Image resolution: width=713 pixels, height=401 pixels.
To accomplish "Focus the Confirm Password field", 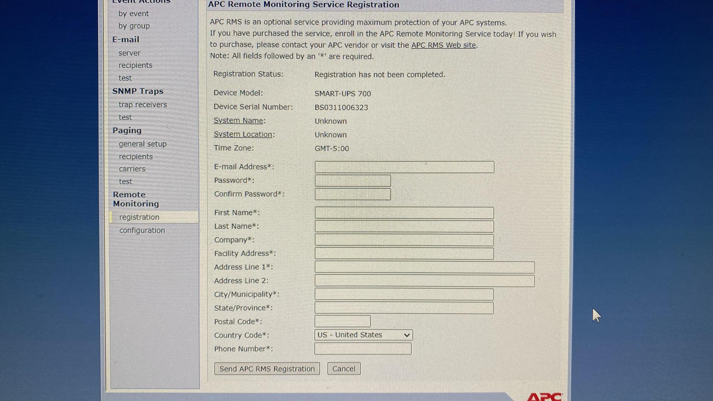I will (353, 194).
